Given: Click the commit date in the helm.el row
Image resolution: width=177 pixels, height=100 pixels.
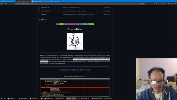Looking at the screenshot, I should tap(107, 14).
